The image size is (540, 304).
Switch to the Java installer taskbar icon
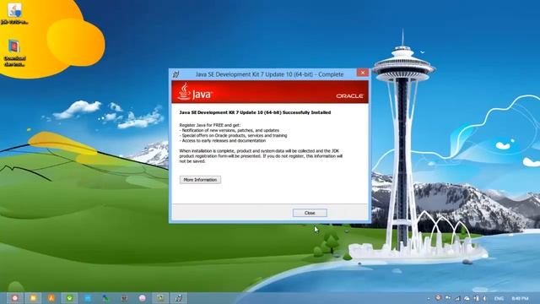(x=179, y=298)
